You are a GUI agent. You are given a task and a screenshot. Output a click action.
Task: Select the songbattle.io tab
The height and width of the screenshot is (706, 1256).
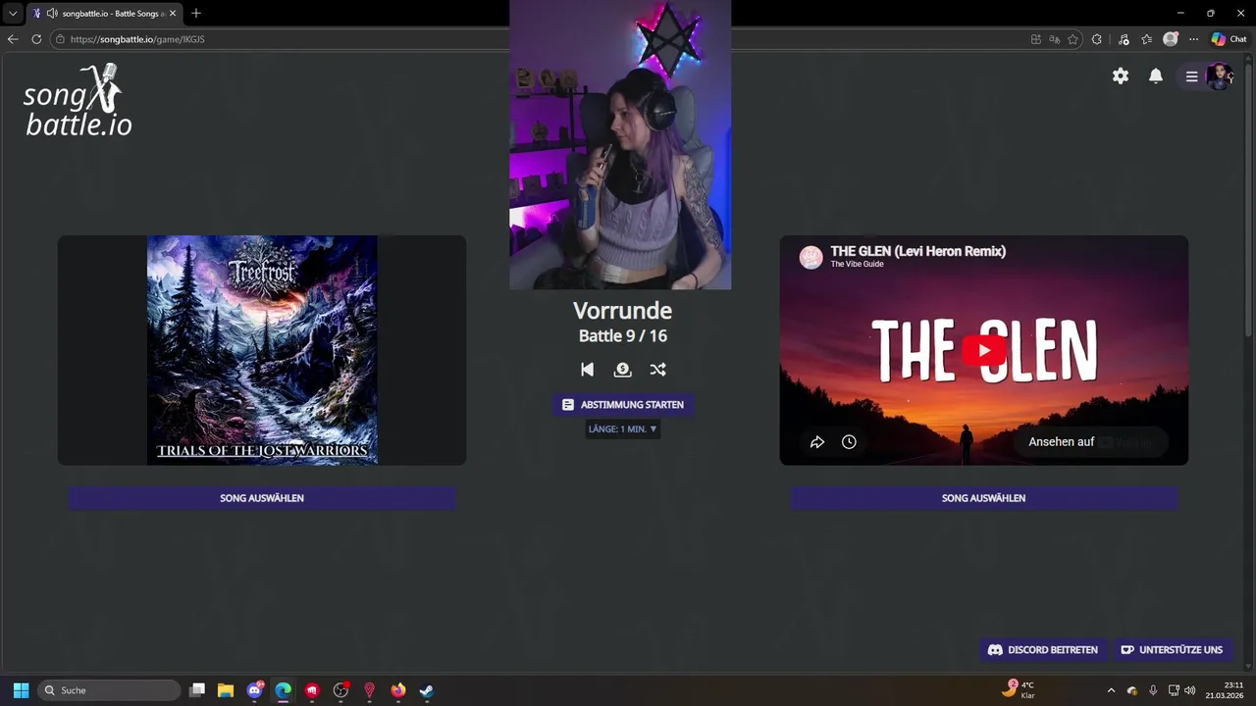pos(104,14)
